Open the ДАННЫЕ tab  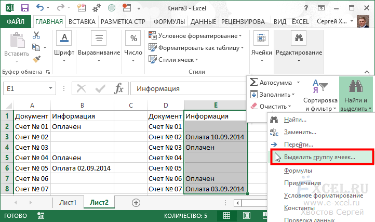pos(203,21)
